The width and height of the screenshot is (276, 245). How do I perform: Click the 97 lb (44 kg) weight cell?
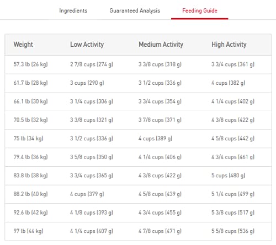pyautogui.click(x=28, y=231)
